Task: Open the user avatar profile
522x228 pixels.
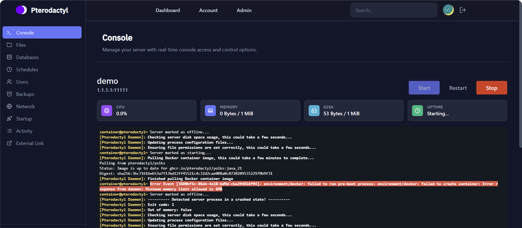Action: [x=448, y=10]
